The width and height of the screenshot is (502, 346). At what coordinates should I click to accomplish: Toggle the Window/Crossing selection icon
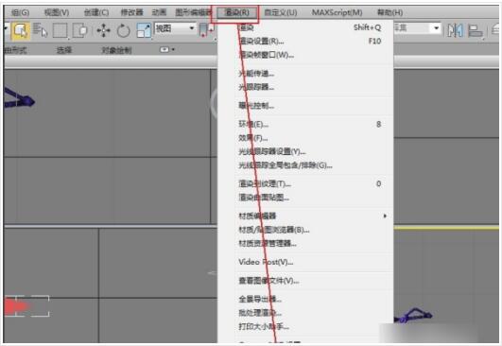click(x=79, y=31)
